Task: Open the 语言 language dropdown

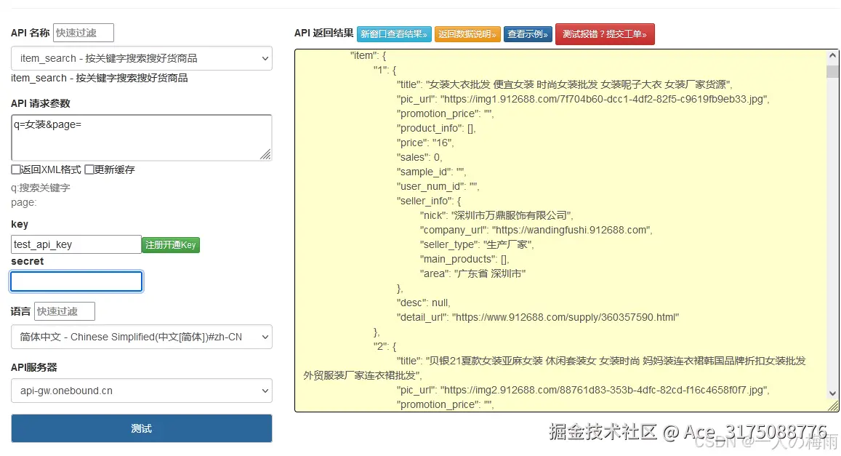Action: pyautogui.click(x=141, y=337)
